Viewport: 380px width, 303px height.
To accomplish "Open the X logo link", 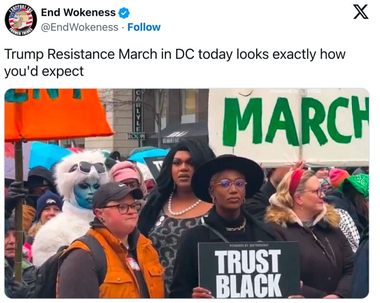I will point(361,12).
